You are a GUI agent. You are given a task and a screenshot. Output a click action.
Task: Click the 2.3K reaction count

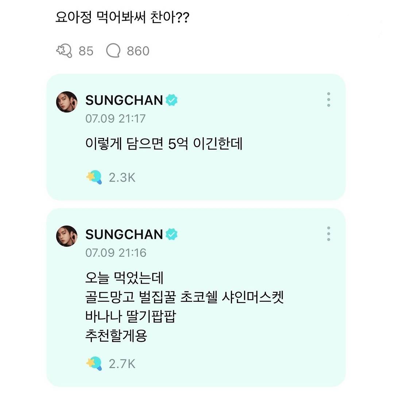pos(122,178)
